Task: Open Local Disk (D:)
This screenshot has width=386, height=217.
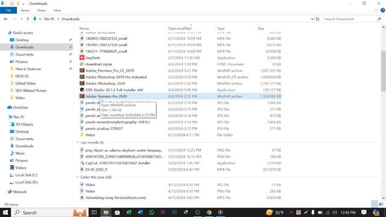Action: point(27,182)
